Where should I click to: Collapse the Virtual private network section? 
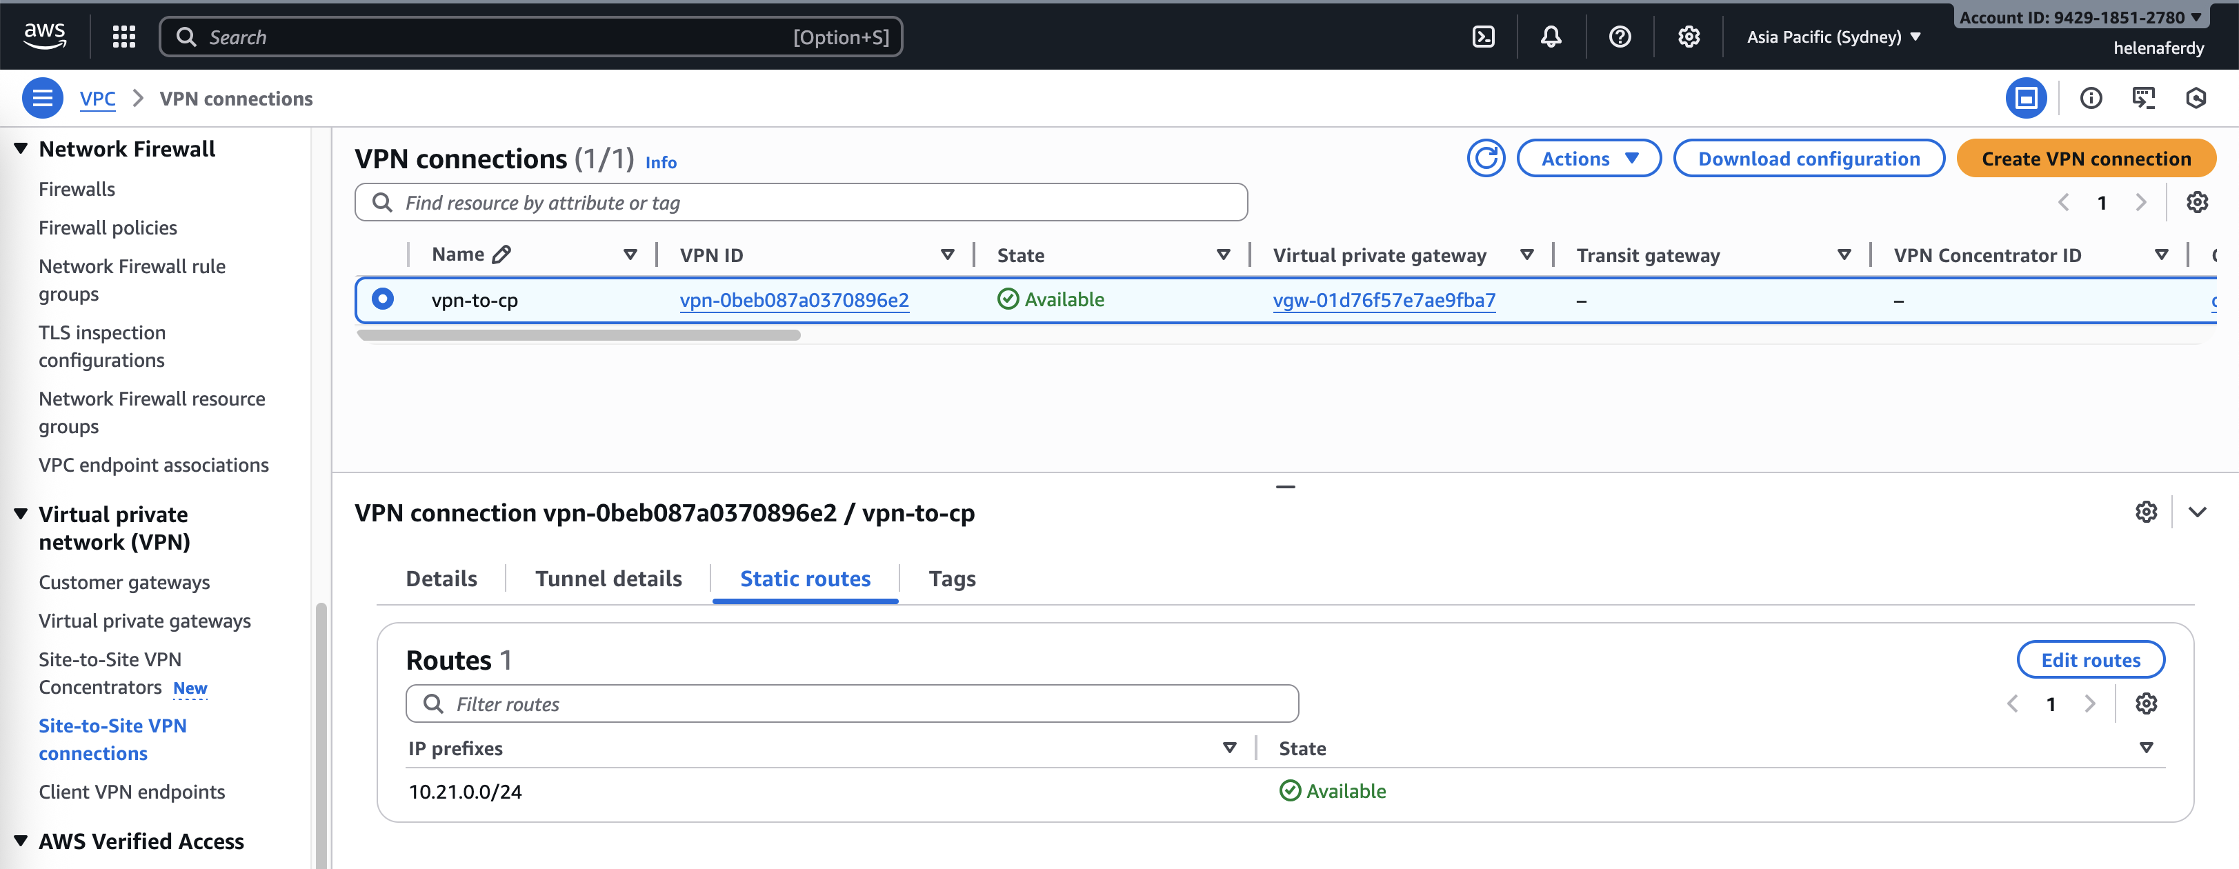pyautogui.click(x=21, y=514)
